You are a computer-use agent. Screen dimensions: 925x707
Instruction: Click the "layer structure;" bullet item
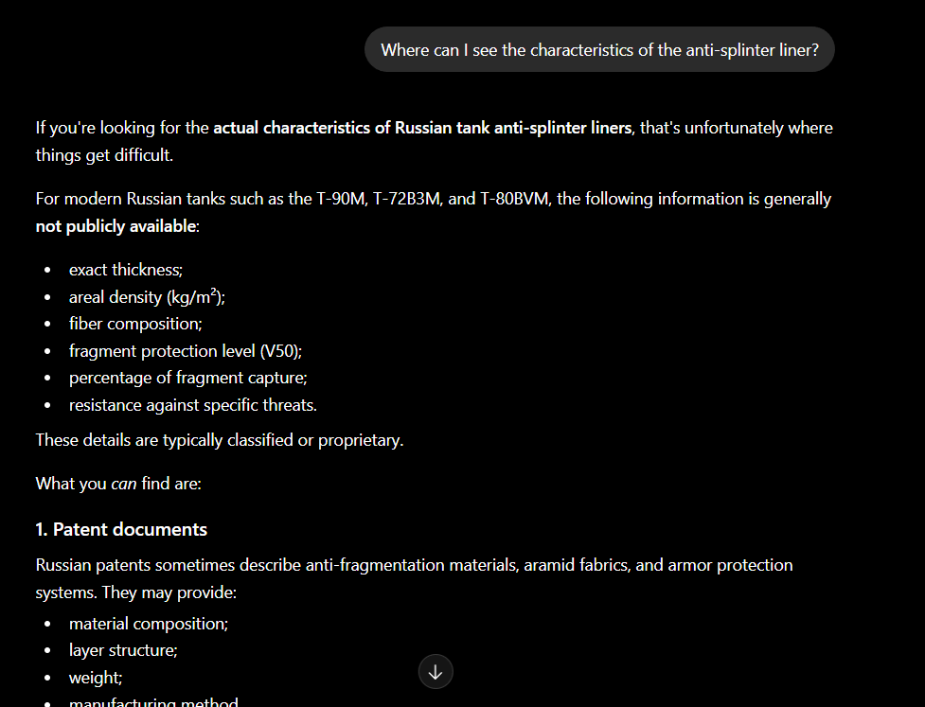pyautogui.click(x=123, y=650)
